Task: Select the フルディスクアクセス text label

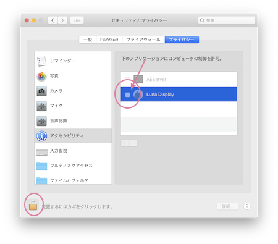Action: point(71,166)
